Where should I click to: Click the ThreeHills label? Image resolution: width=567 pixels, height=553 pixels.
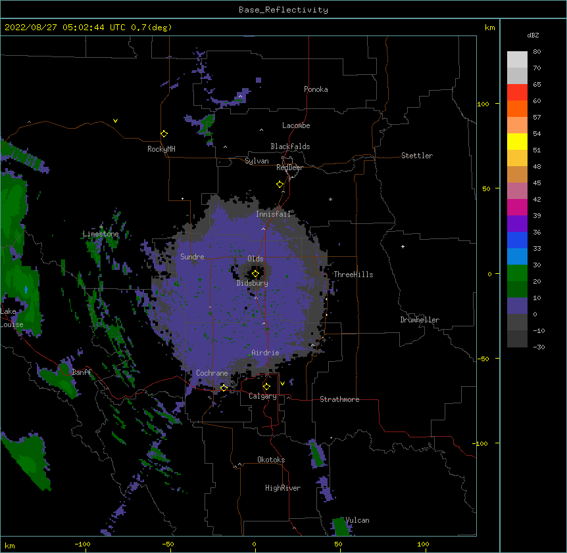click(x=353, y=275)
